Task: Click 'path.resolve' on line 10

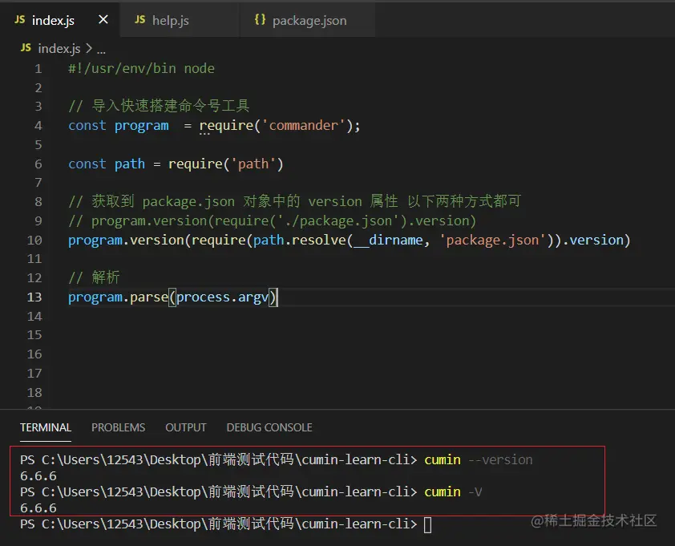Action: click(300, 240)
